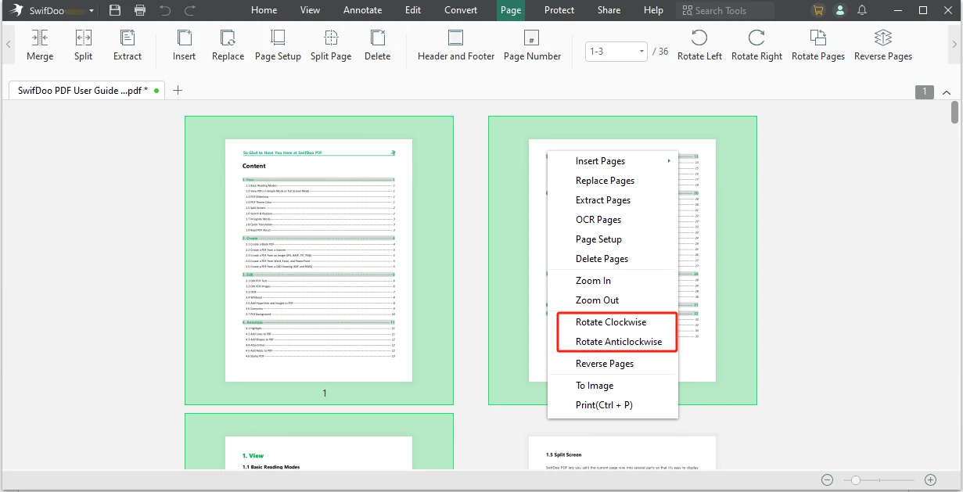Save the document with disk icon

coord(115,10)
